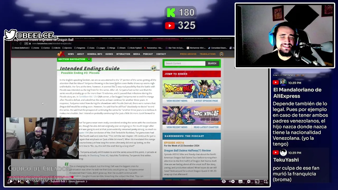Open 'Dragon Ball Daima Halfway(?) Review' link

click(x=187, y=151)
